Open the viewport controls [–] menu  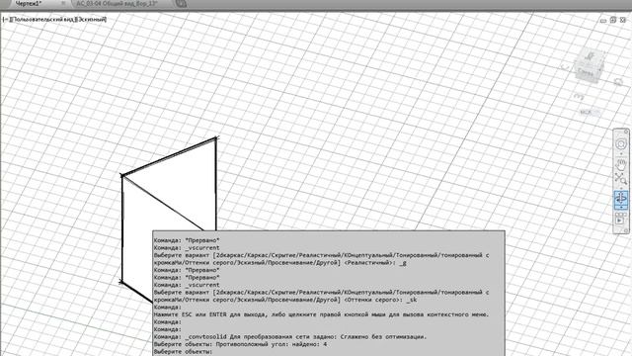click(5, 19)
